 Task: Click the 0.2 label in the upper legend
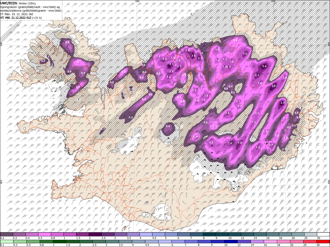point(2,238)
